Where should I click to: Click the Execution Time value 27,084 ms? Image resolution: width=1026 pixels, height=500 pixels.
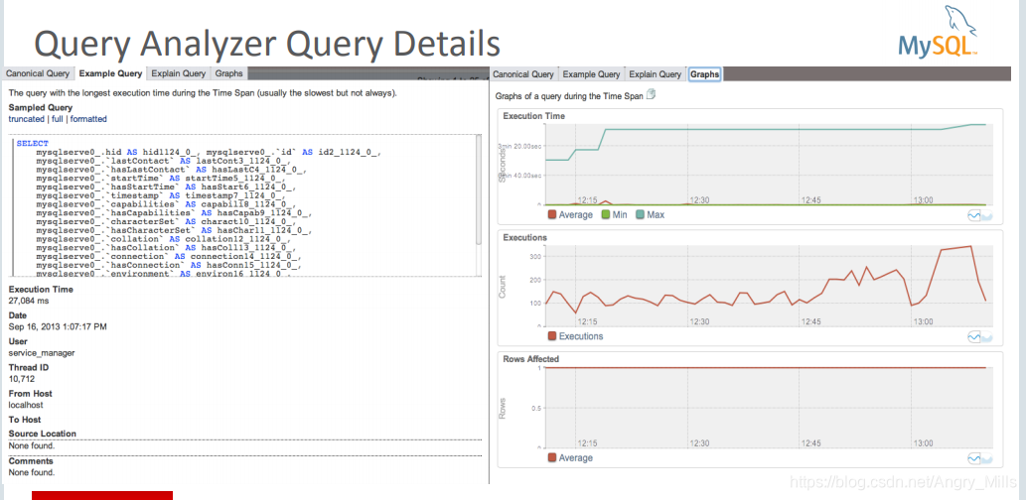point(28,302)
